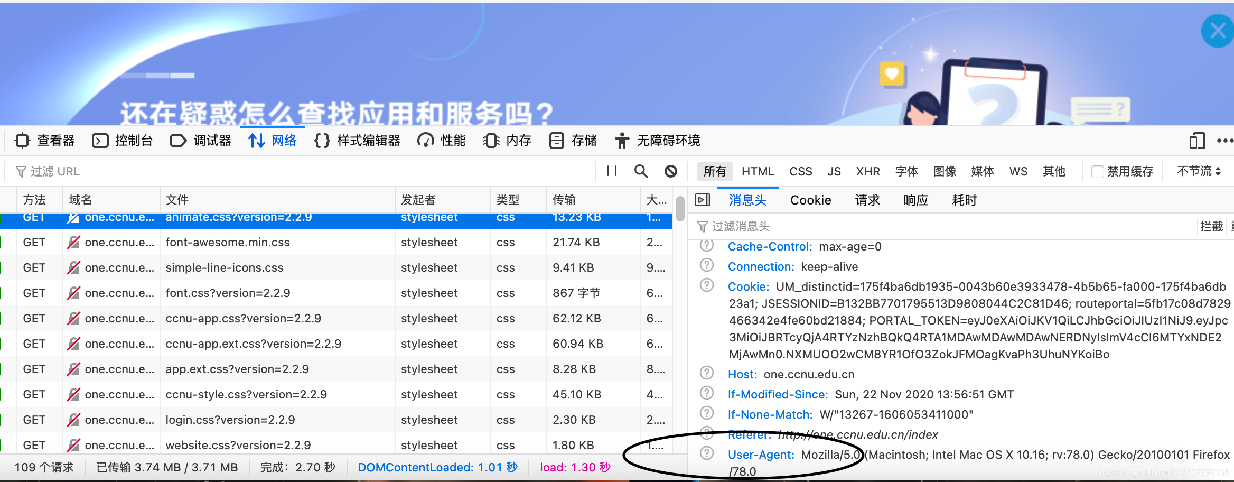The height and width of the screenshot is (482, 1234).
Task: Open the request blocking icon
Action: [671, 171]
